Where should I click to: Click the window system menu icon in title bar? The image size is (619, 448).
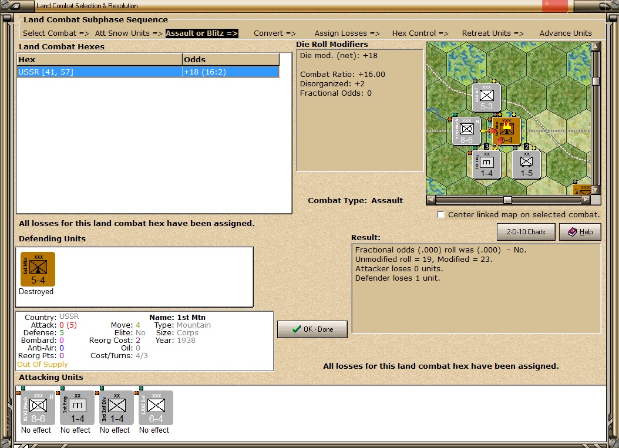[15, 6]
